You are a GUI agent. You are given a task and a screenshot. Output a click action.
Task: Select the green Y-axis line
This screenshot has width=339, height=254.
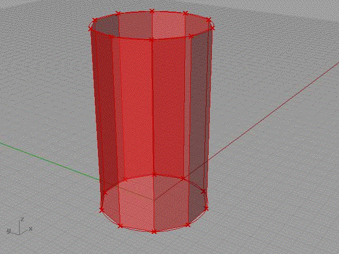[50, 161]
